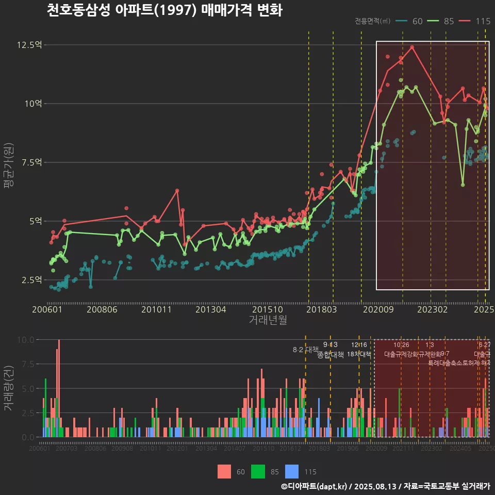The height and width of the screenshot is (495, 495).
Task: Click the 115 label in the bottom legend
Action: [310, 472]
